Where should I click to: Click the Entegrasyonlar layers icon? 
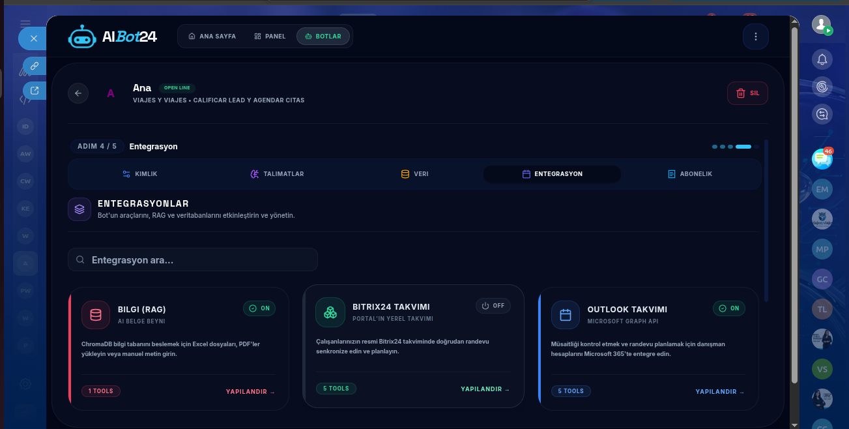pyautogui.click(x=79, y=209)
